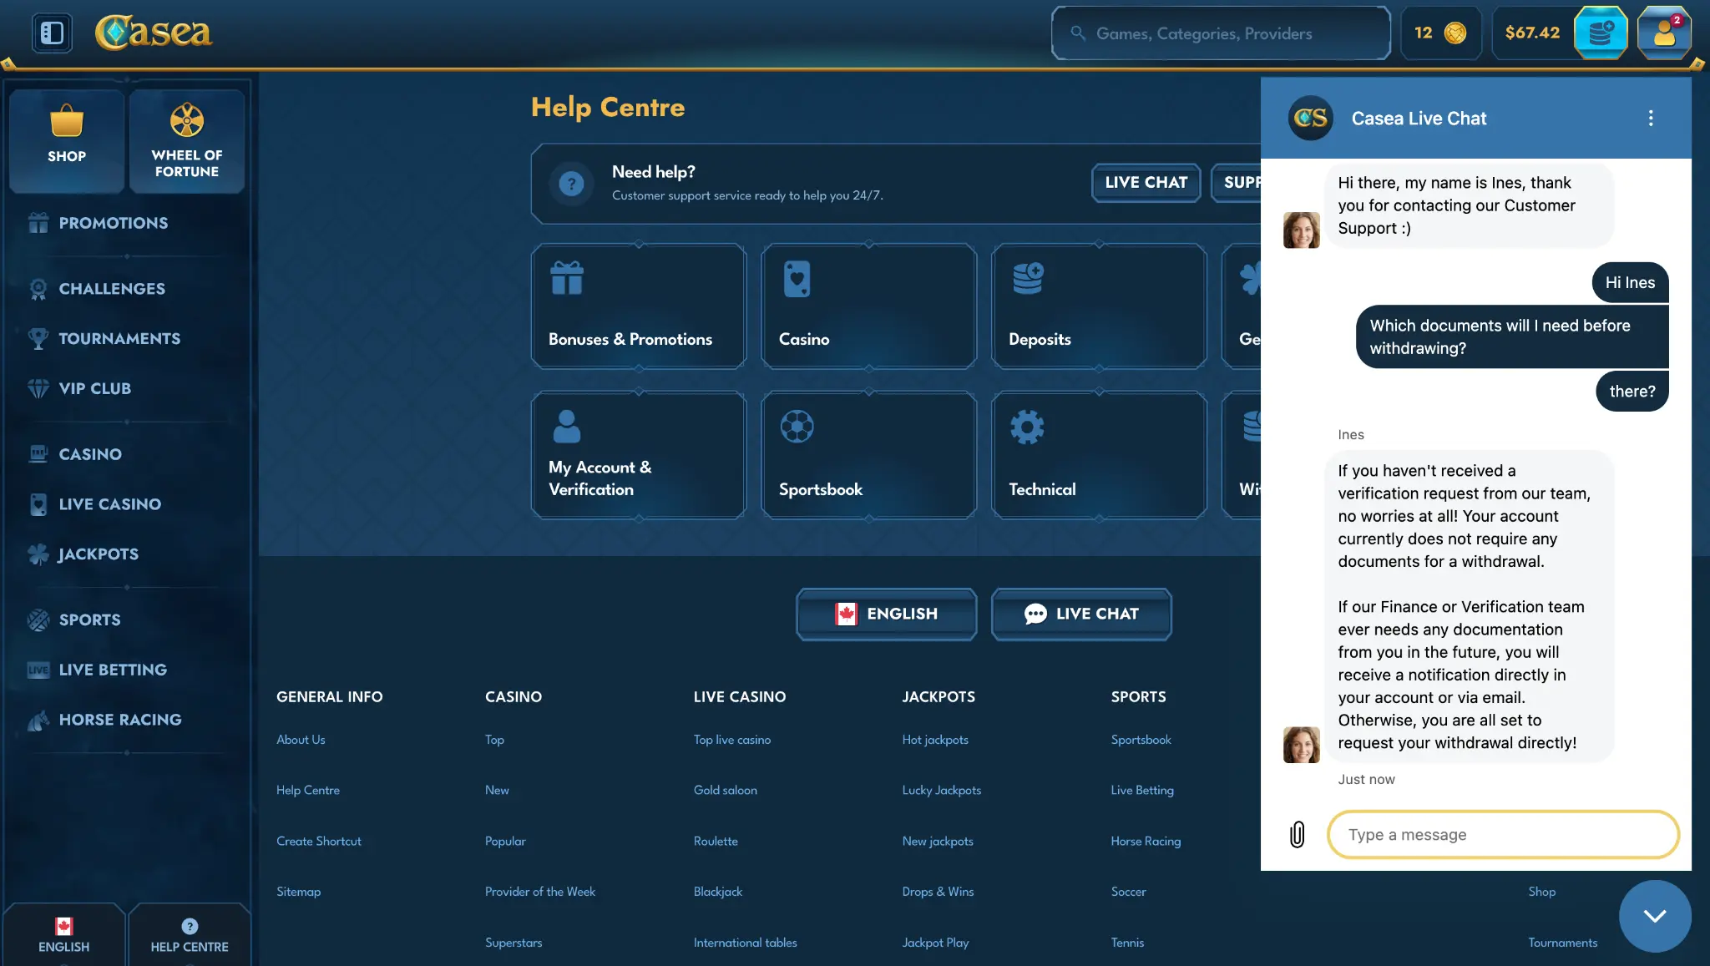Open the Create Shortcut footer link
The image size is (1710, 966).
[x=319, y=841]
